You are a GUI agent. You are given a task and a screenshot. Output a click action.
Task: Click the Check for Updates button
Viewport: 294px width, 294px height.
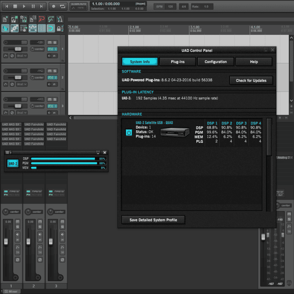[x=251, y=80]
